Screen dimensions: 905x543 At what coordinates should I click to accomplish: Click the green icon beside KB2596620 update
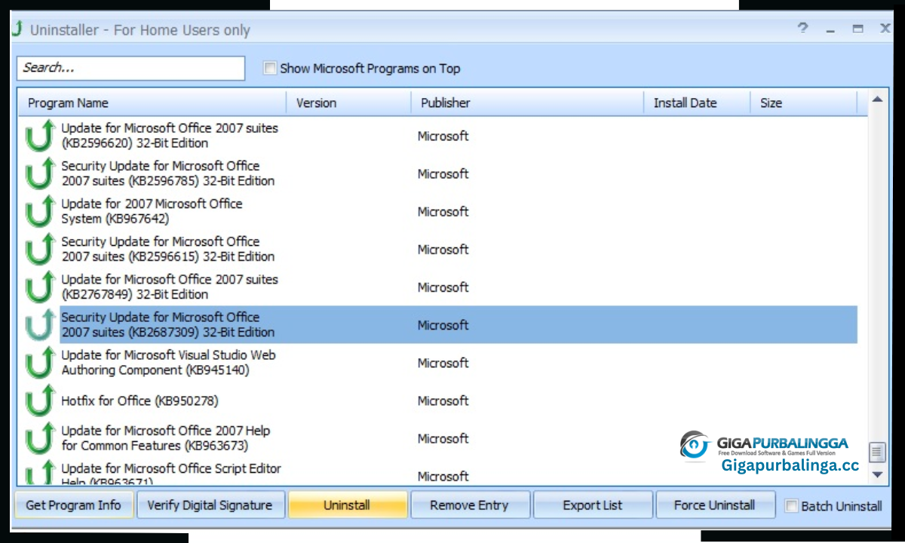(41, 136)
